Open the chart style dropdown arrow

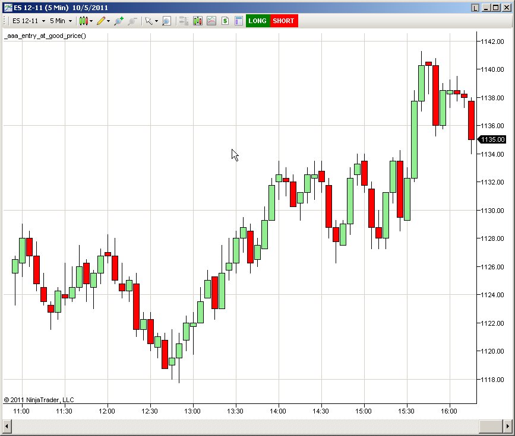pos(91,21)
